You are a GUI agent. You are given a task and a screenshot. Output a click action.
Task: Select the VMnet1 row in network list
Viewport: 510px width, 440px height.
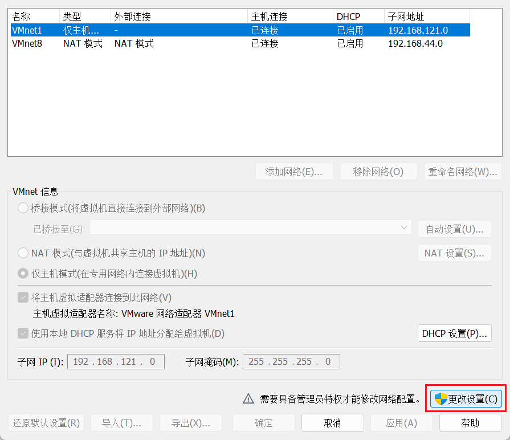238,30
